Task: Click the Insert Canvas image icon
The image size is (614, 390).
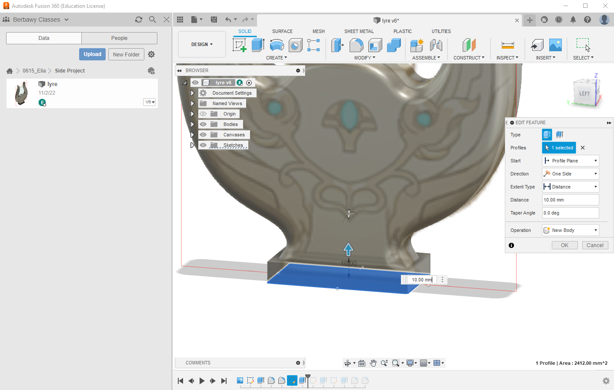Action: pos(555,45)
